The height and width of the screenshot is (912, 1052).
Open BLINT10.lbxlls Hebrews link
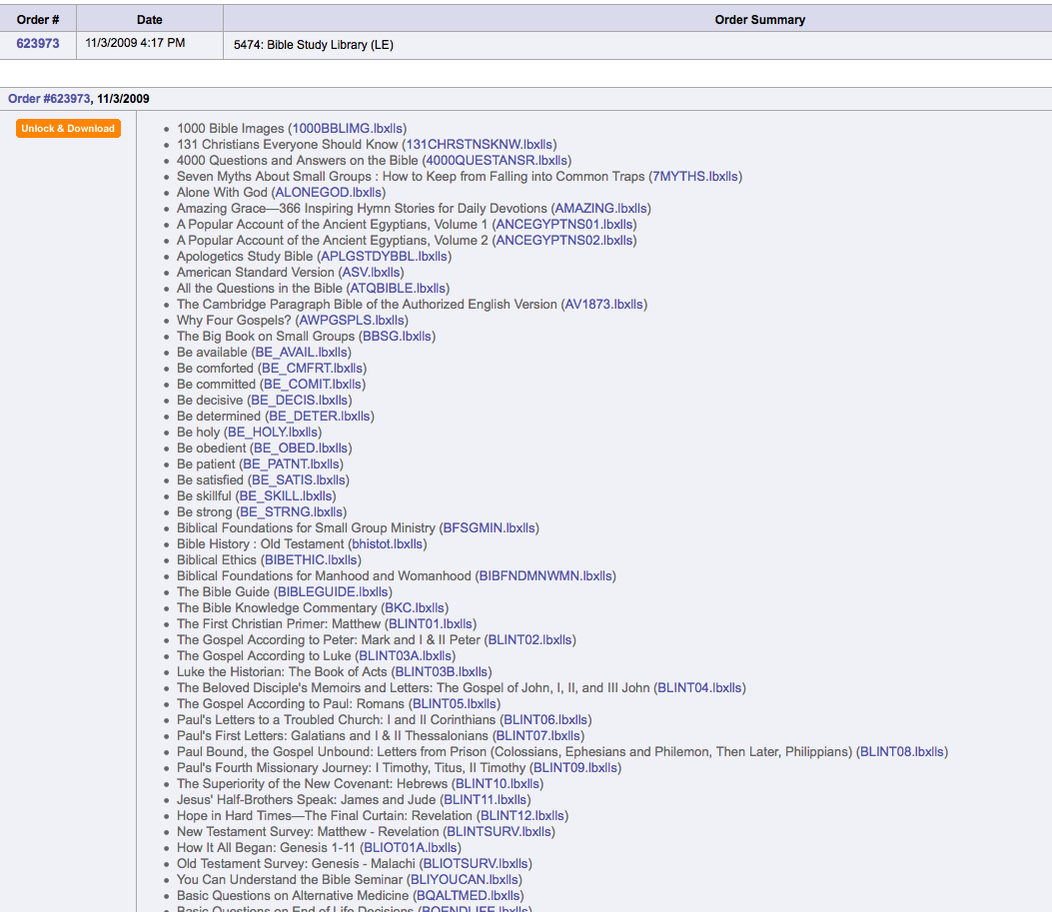click(x=498, y=784)
